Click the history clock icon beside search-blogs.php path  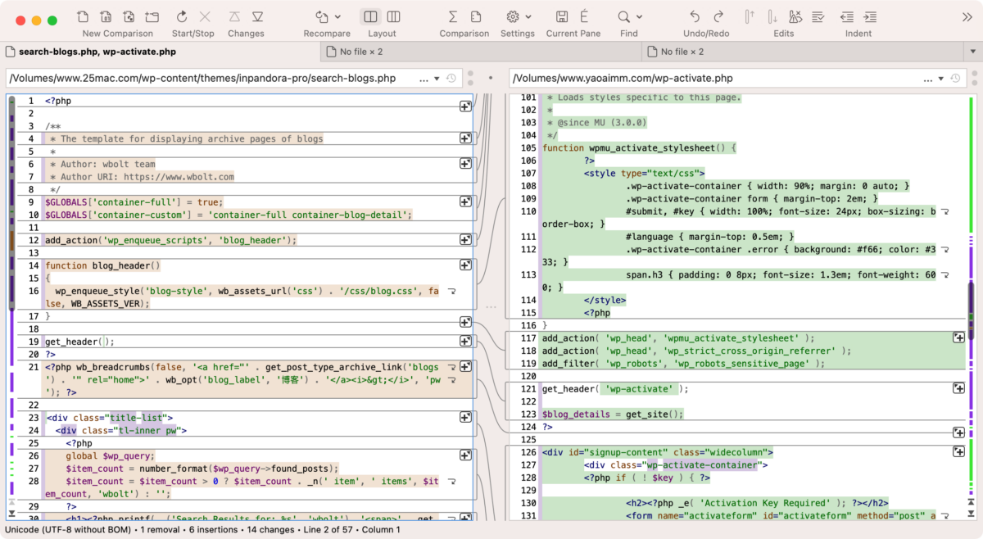pyautogui.click(x=451, y=79)
